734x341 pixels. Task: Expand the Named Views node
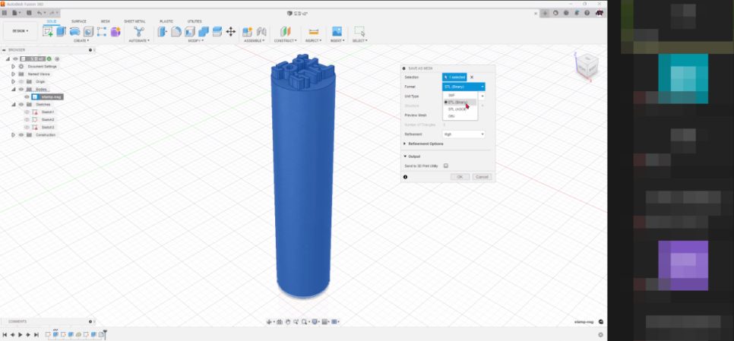click(x=13, y=74)
